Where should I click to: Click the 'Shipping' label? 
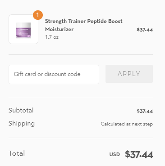[22, 124]
